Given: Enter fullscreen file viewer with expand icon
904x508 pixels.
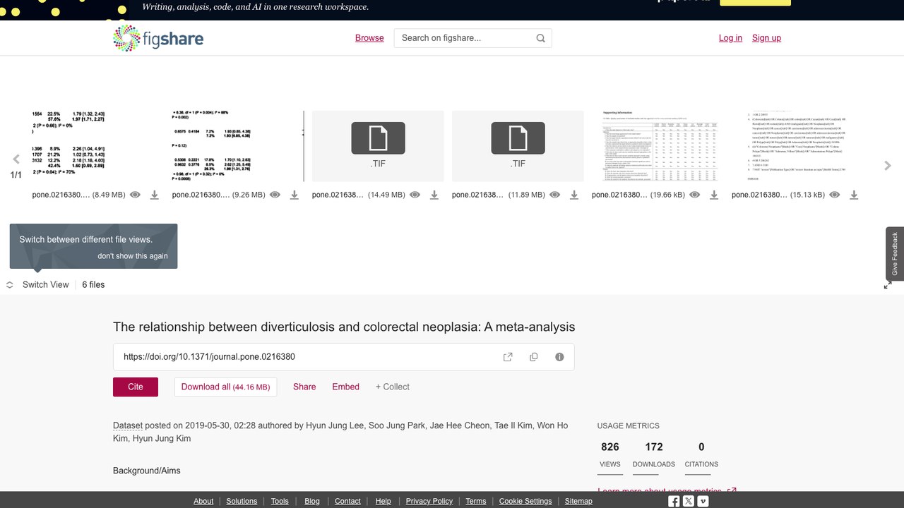Looking at the screenshot, I should point(888,285).
